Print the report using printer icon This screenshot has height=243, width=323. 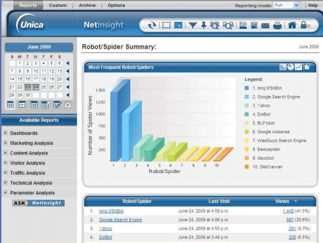pos(277,26)
